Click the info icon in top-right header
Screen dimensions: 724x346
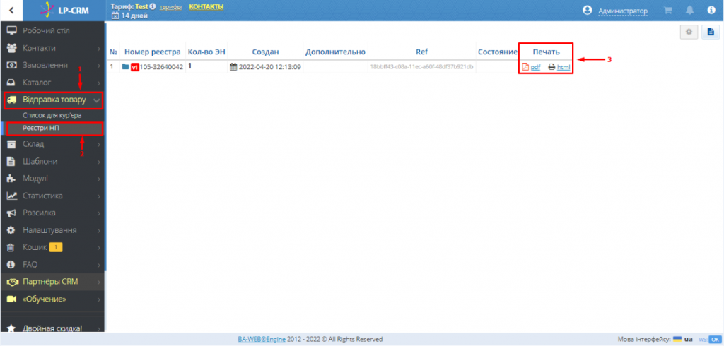click(x=711, y=11)
